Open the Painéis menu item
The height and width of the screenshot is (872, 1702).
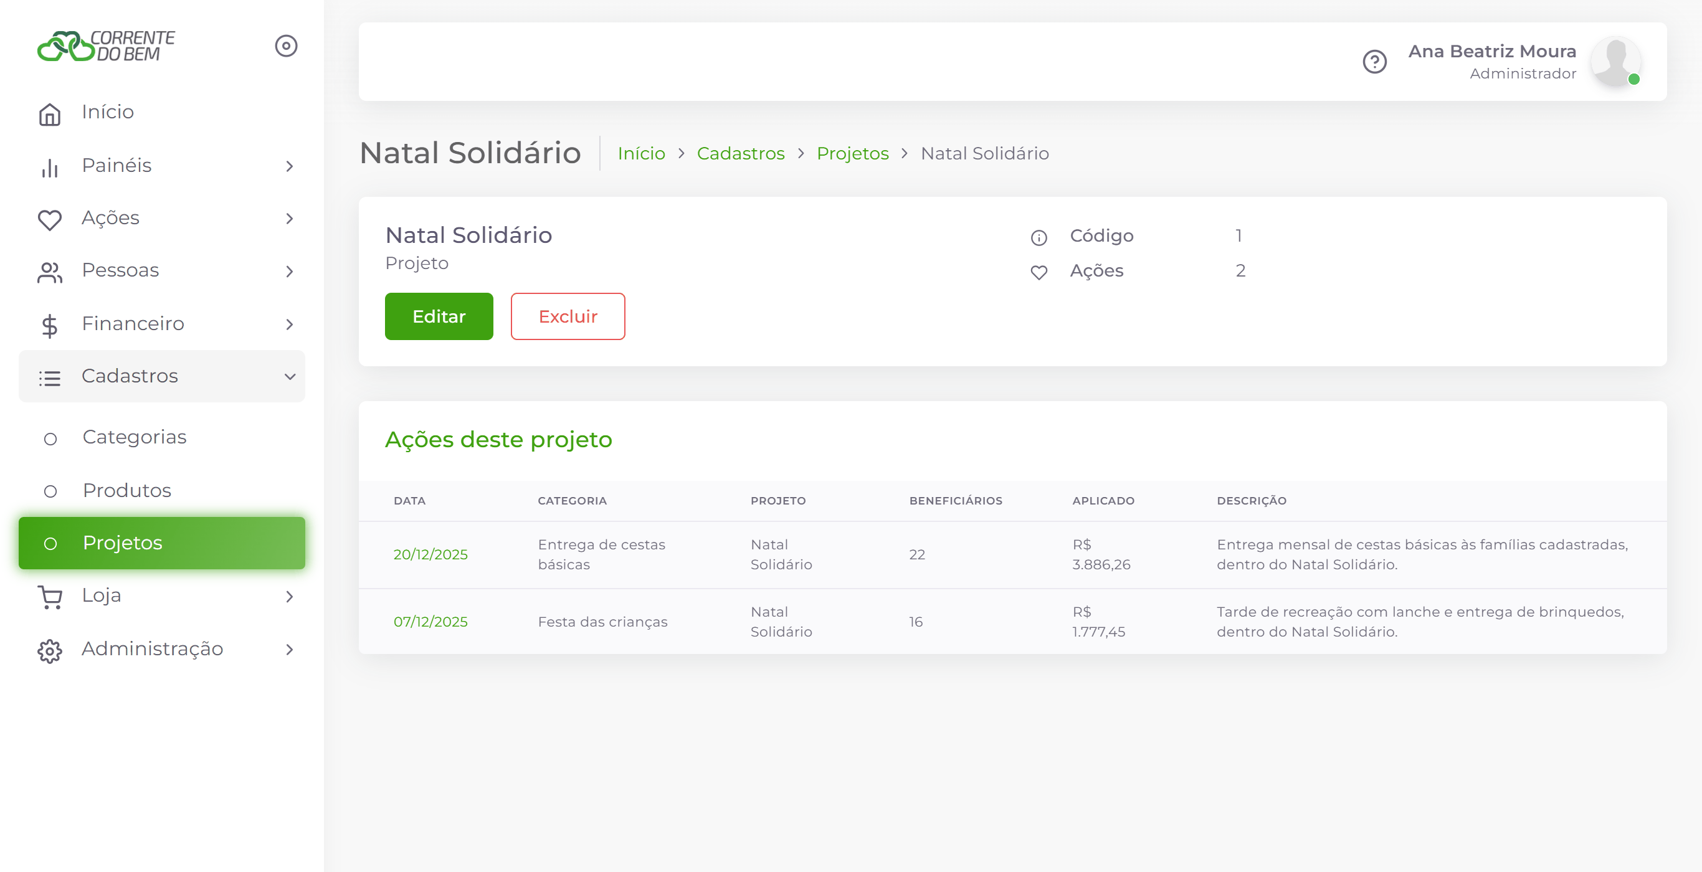coord(162,165)
